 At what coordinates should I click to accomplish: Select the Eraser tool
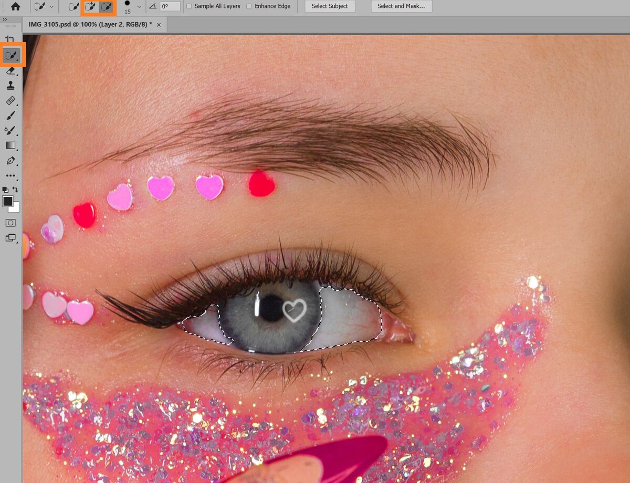click(10, 70)
